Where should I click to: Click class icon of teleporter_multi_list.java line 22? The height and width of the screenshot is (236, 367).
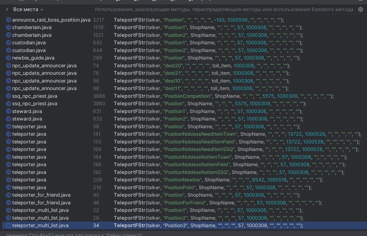point(9,210)
